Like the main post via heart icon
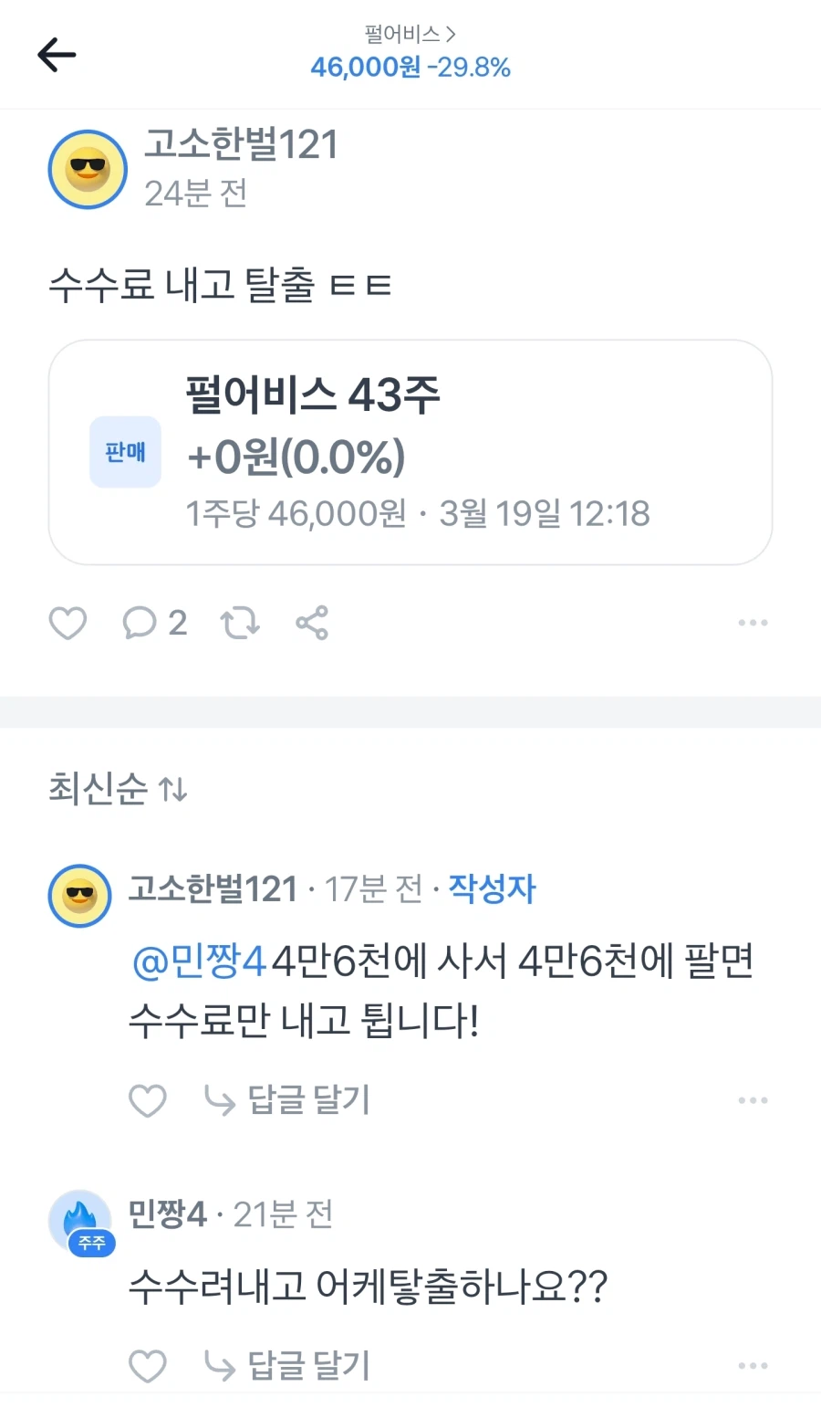The height and width of the screenshot is (1408, 821). pos(68,623)
